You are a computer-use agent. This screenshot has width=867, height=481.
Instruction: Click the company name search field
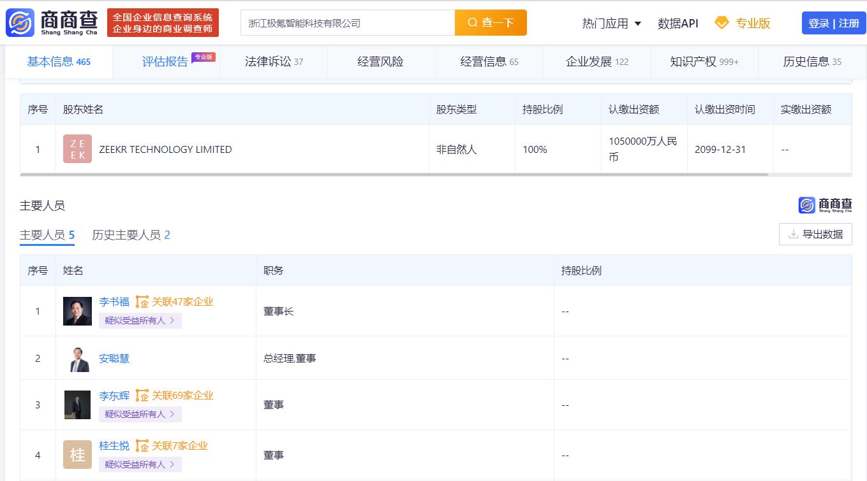click(348, 23)
